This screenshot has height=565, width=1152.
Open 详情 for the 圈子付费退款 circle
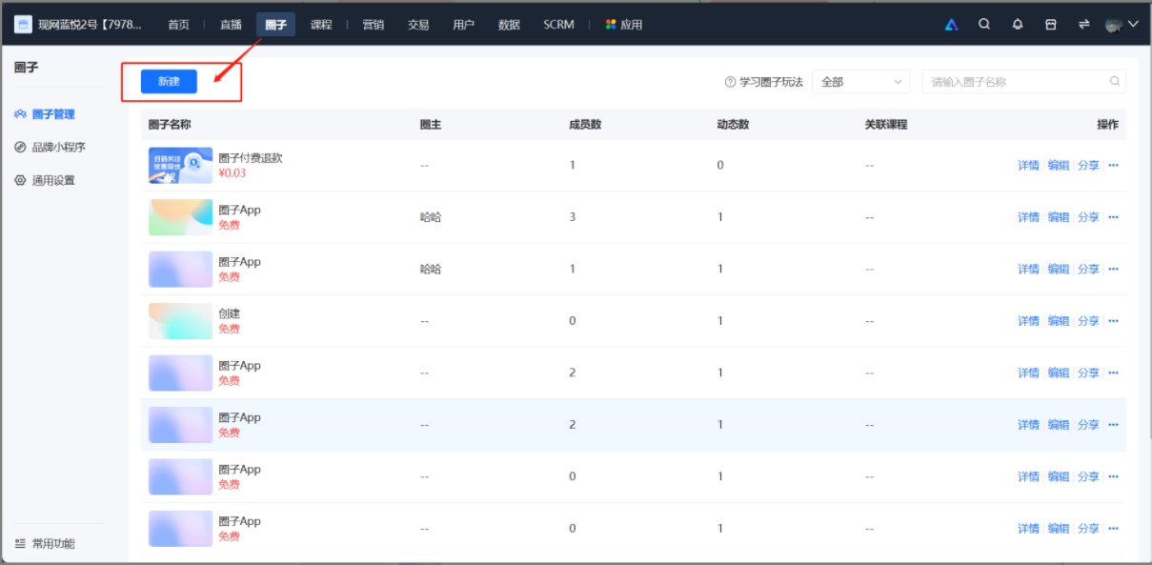1030,163
